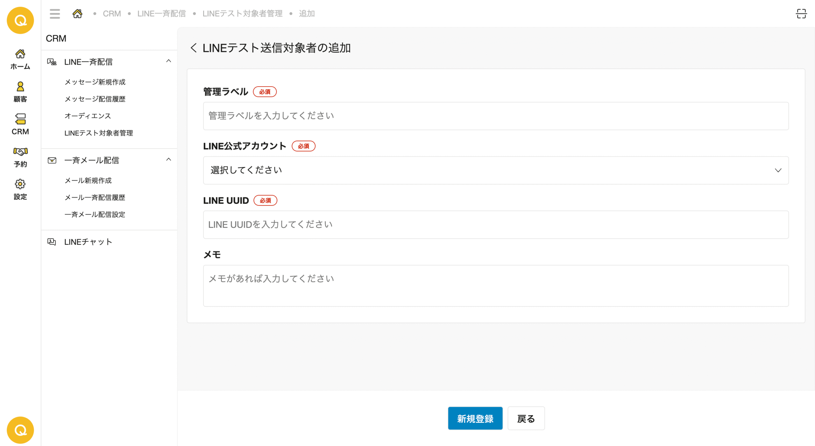Click the 新規登録 button

click(475, 418)
